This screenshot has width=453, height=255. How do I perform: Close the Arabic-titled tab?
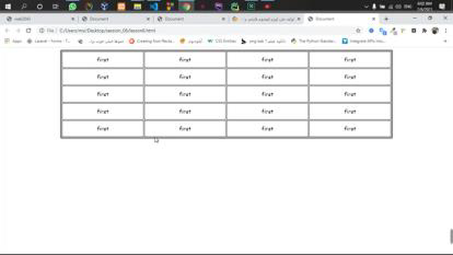tap(299, 19)
